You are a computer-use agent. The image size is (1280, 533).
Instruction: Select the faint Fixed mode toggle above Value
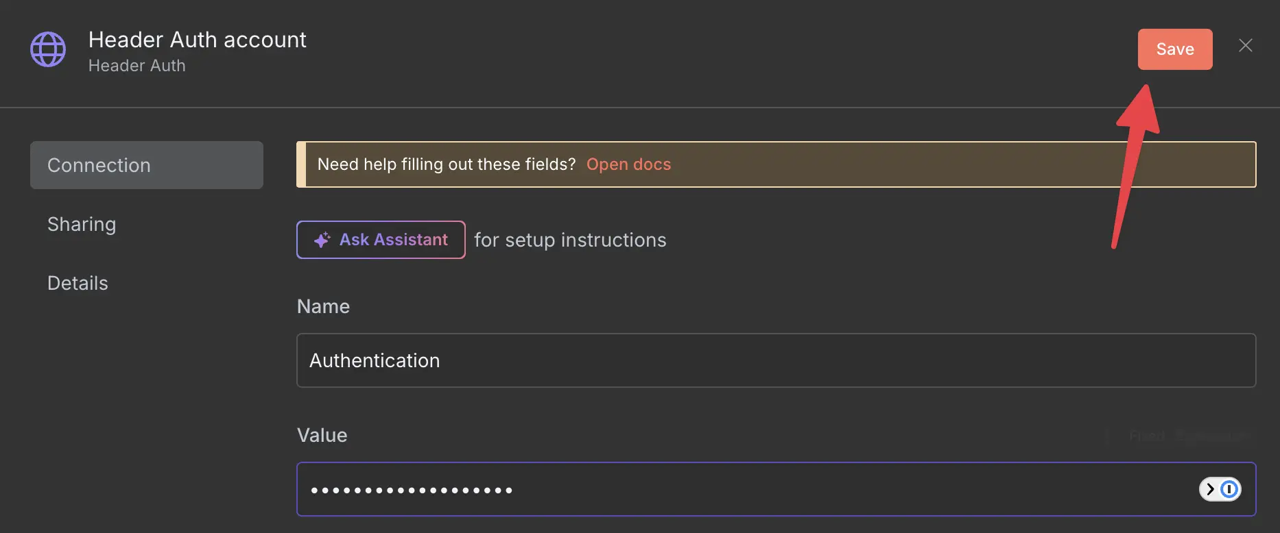[x=1147, y=436]
